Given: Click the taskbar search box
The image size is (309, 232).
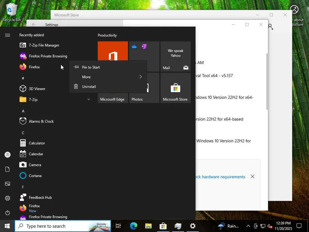Looking at the screenshot, I should [x=63, y=226].
